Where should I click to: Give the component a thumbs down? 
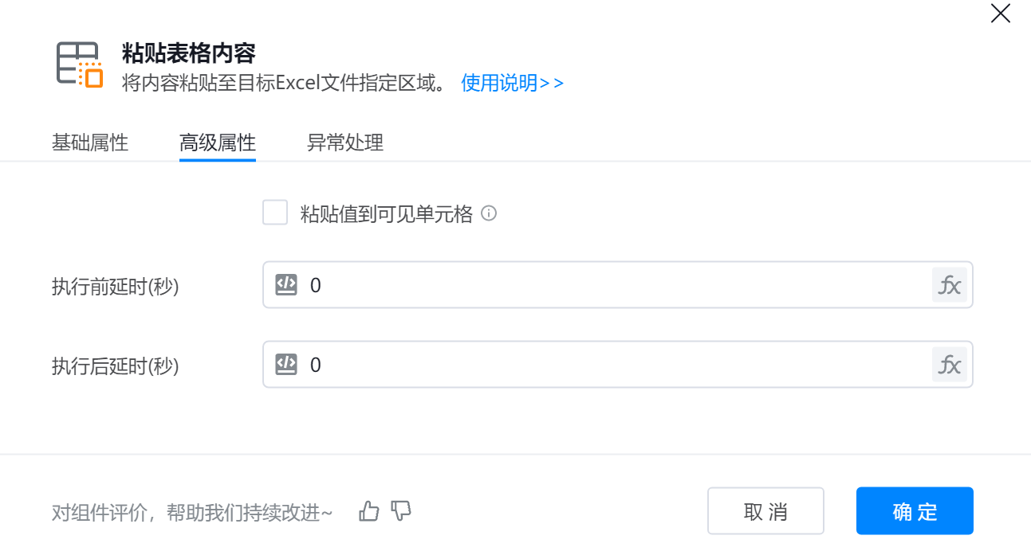point(401,511)
